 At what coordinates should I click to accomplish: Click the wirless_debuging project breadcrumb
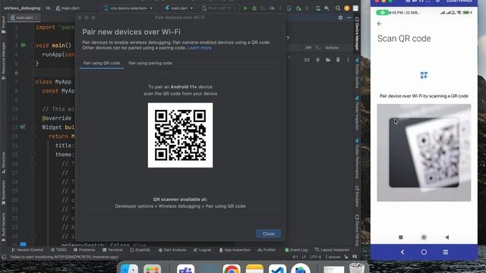22,8
